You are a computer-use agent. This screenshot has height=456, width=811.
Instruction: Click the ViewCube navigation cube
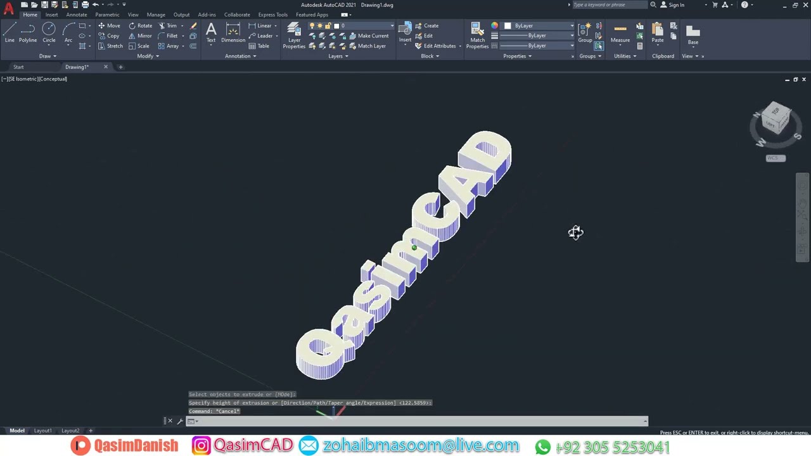(x=776, y=120)
